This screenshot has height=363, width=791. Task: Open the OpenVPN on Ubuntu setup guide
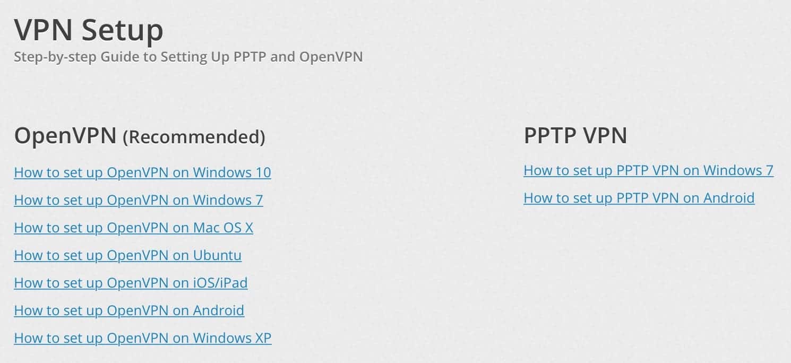coord(127,255)
